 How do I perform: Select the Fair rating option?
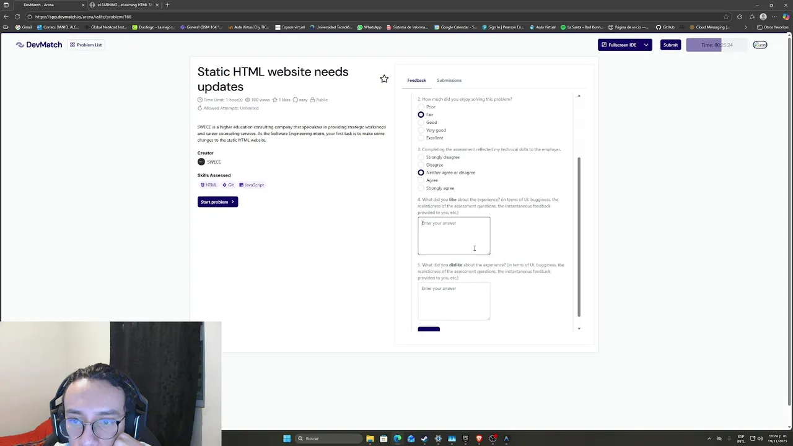(x=421, y=115)
